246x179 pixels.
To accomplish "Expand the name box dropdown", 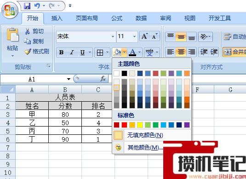I will click(69, 79).
